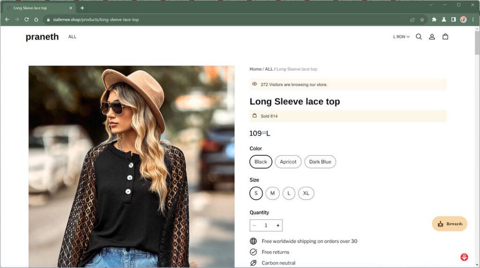Screen dimensions: 480x268
Task: Click the address bar URL
Action: (x=96, y=20)
